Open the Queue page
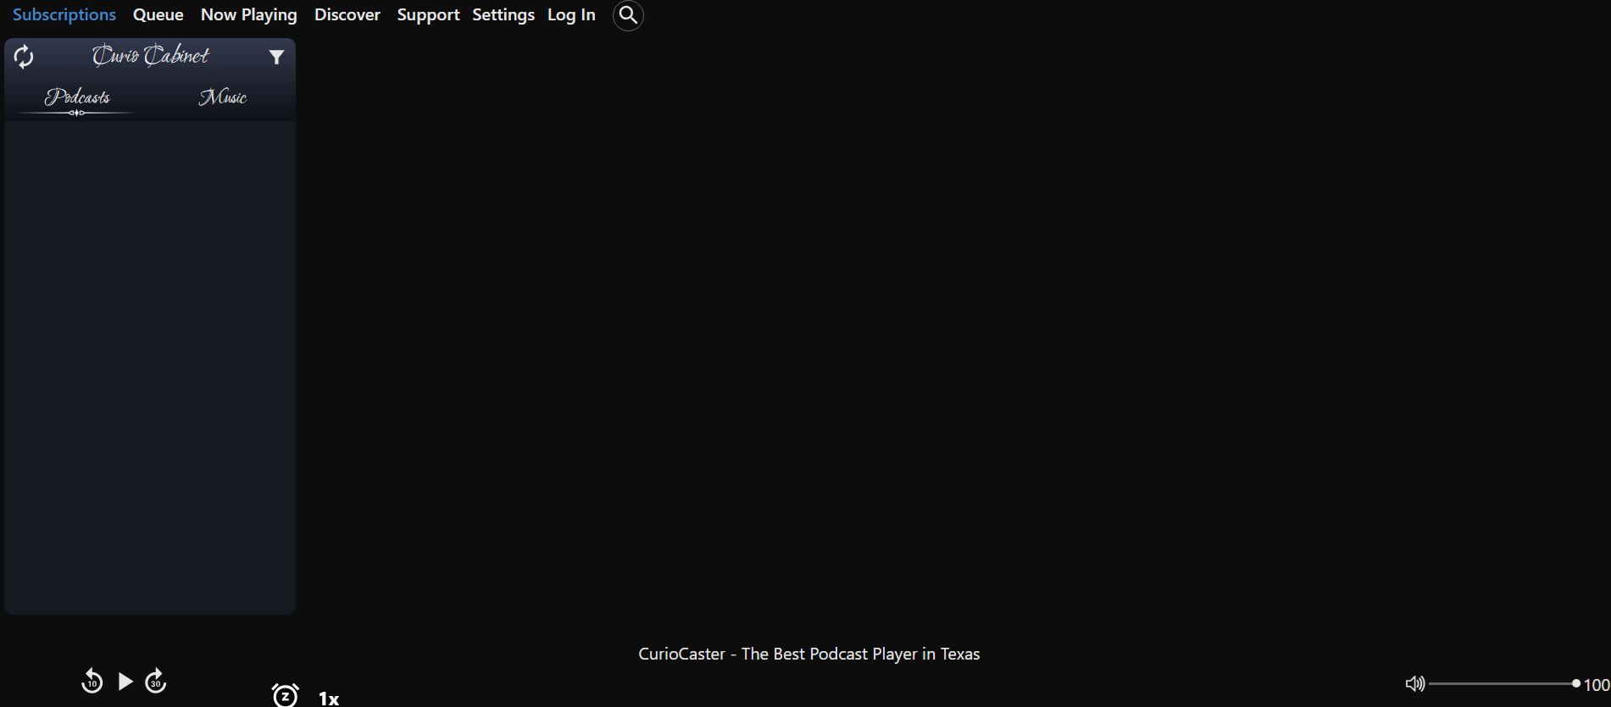Image resolution: width=1611 pixels, height=707 pixels. (158, 15)
